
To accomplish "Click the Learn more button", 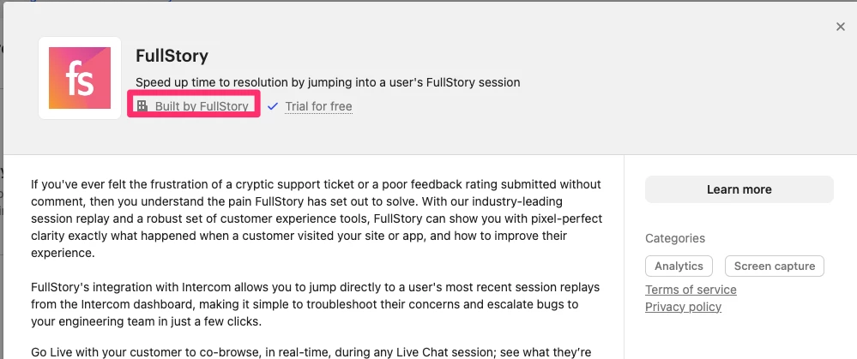I will point(739,189).
